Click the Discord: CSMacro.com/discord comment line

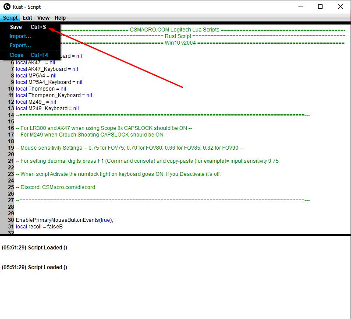(x=56, y=187)
